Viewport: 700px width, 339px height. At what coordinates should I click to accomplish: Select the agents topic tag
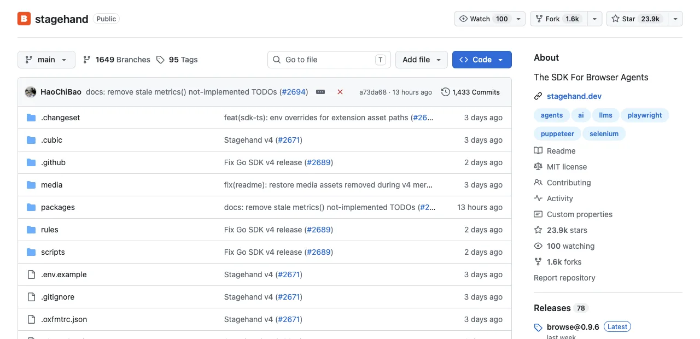552,115
